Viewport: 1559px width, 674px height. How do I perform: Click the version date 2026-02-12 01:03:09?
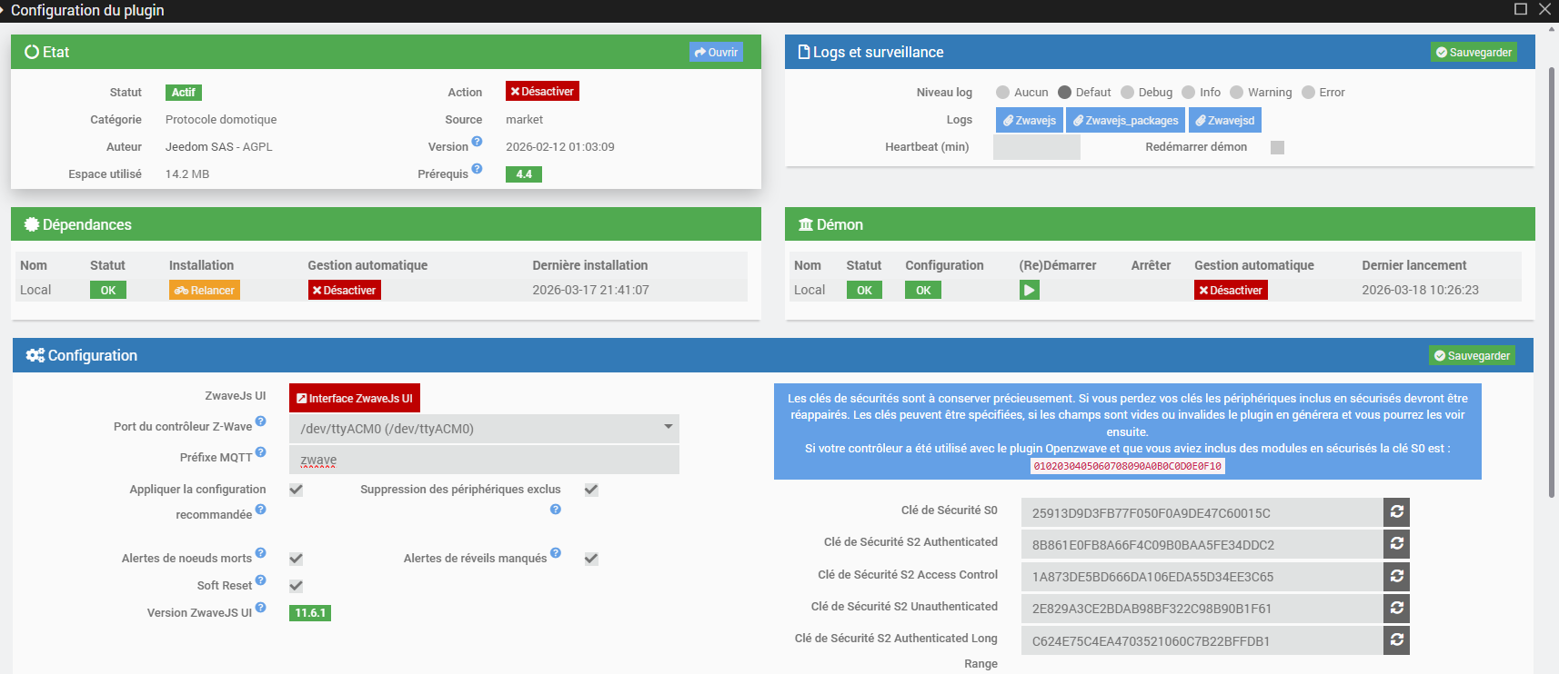(560, 146)
